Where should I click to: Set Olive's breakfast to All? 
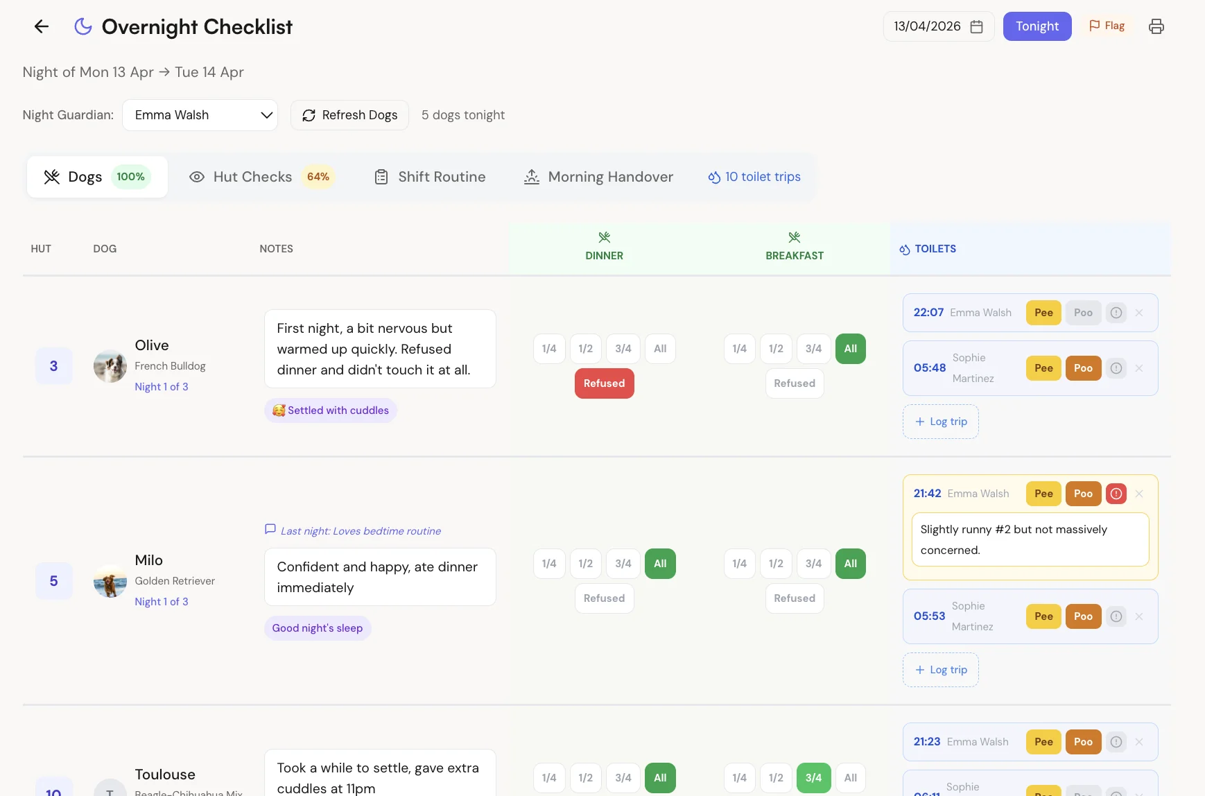pyautogui.click(x=851, y=349)
